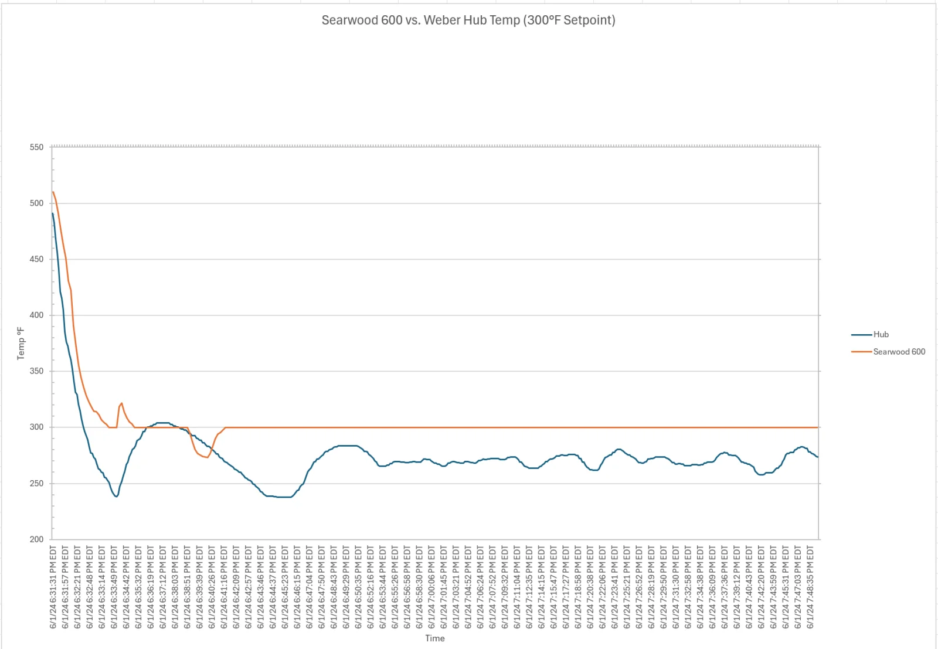Click x-axis label '6/1/24 7:06:24 PM EDT'
938x649 pixels.
[x=480, y=587]
